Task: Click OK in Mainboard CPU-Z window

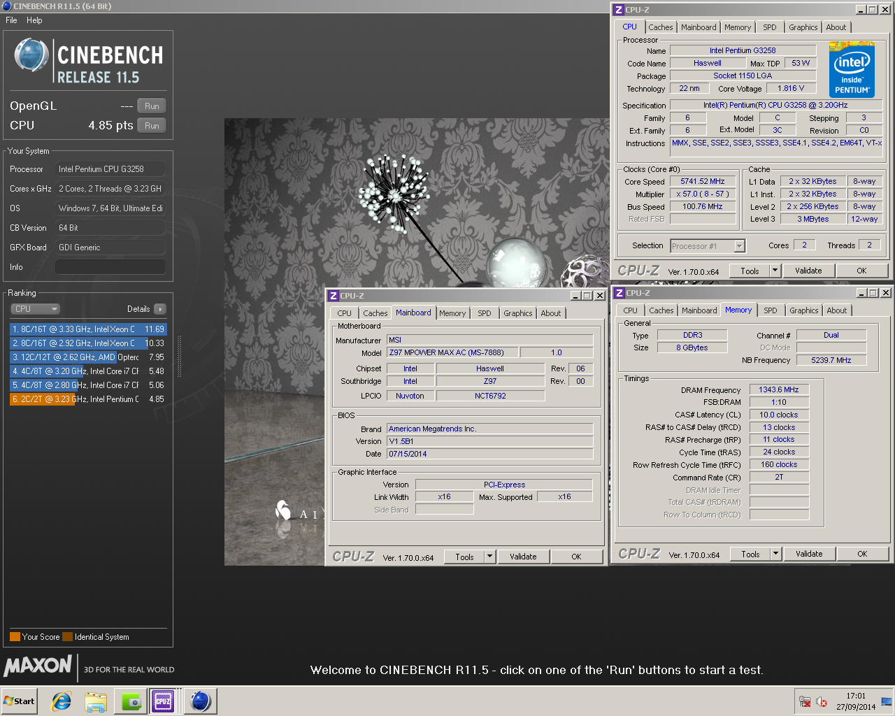Action: pyautogui.click(x=576, y=557)
